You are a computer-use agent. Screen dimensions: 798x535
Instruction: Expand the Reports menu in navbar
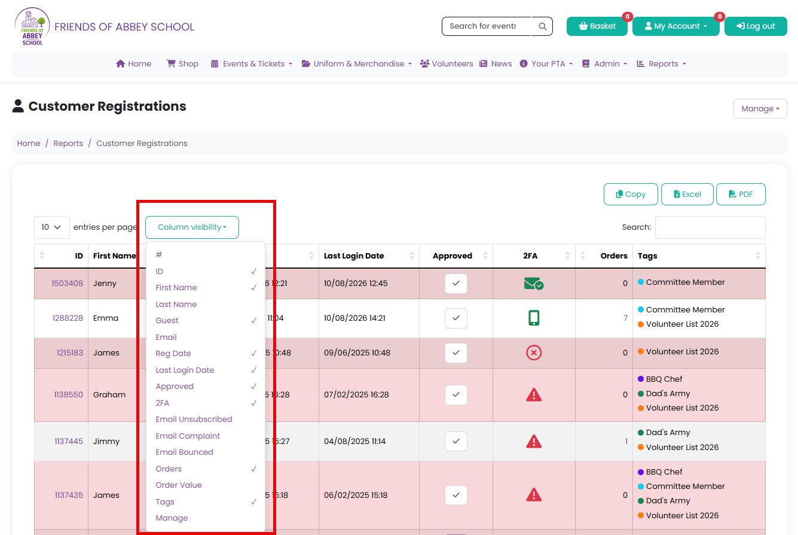pos(661,64)
